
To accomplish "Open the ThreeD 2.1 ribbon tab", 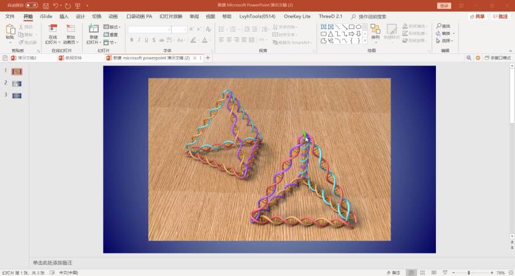I will pyautogui.click(x=330, y=17).
